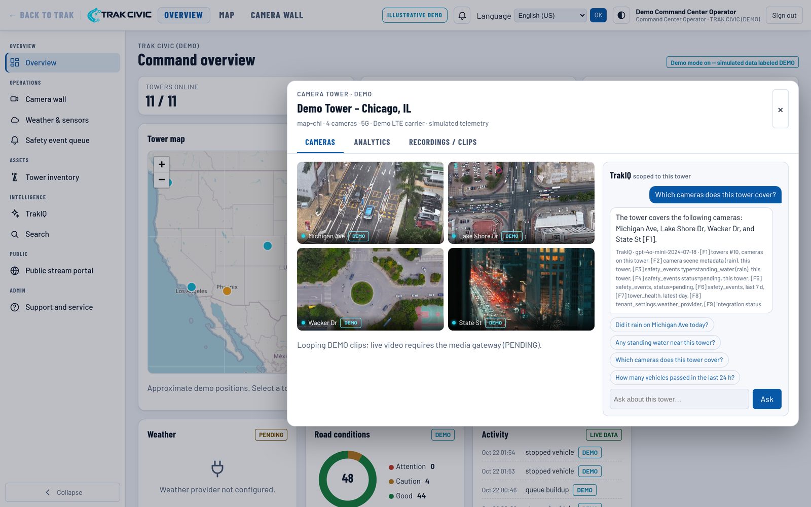Open Public stream portal globe icon
This screenshot has width=811, height=507.
[15, 271]
